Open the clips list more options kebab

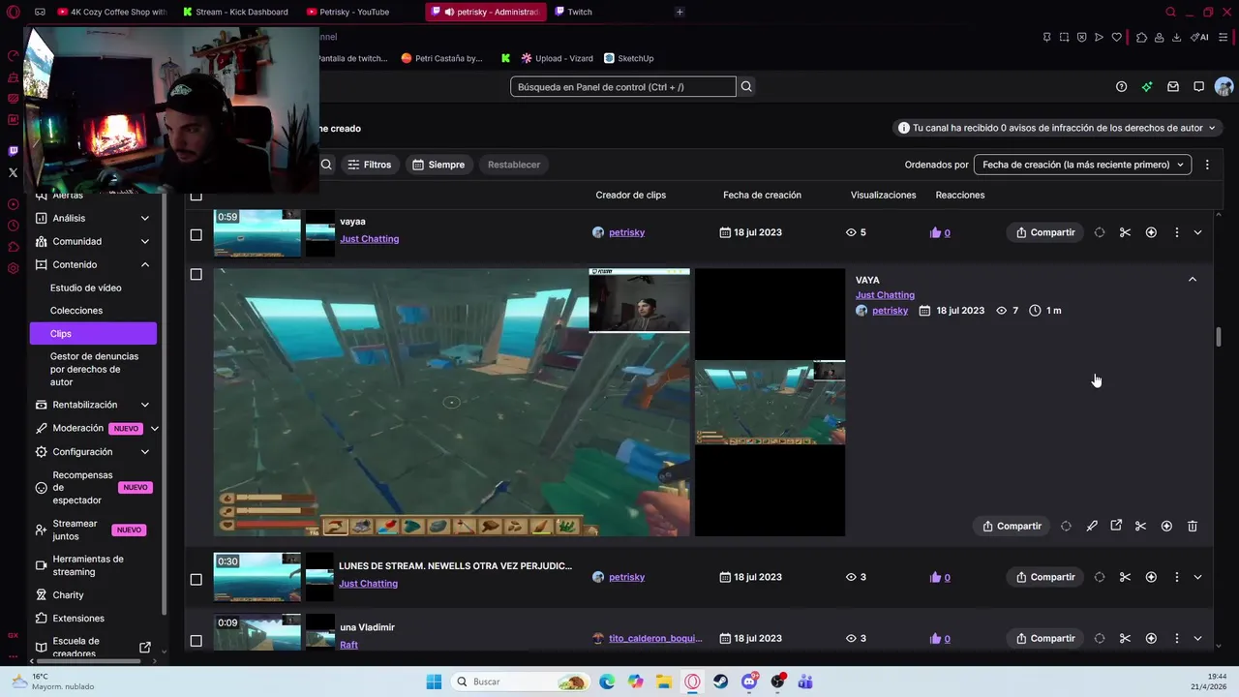click(x=1207, y=165)
